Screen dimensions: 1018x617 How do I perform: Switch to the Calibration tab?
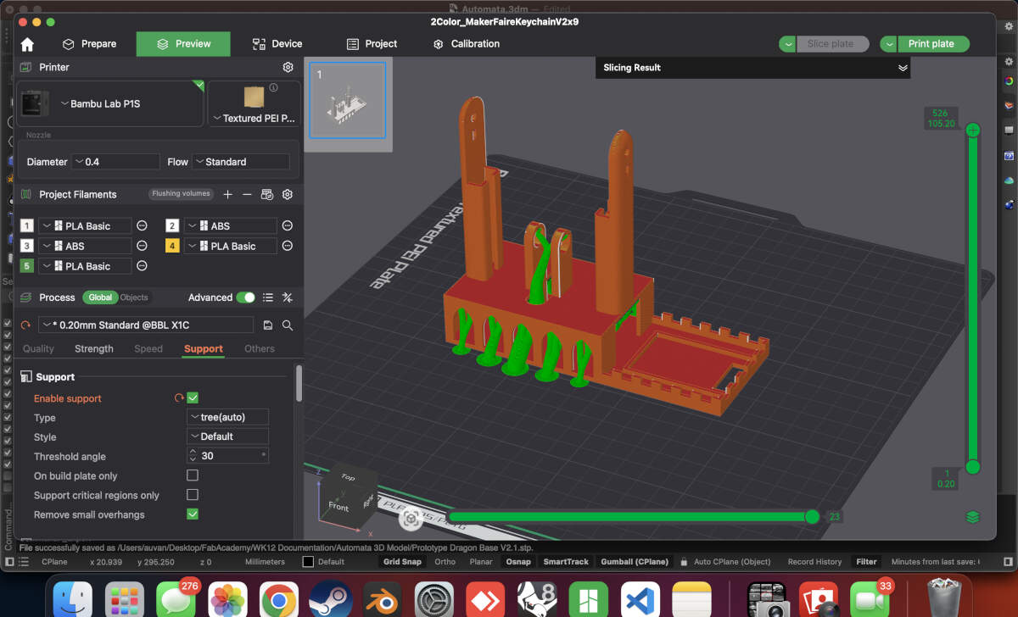coord(466,44)
